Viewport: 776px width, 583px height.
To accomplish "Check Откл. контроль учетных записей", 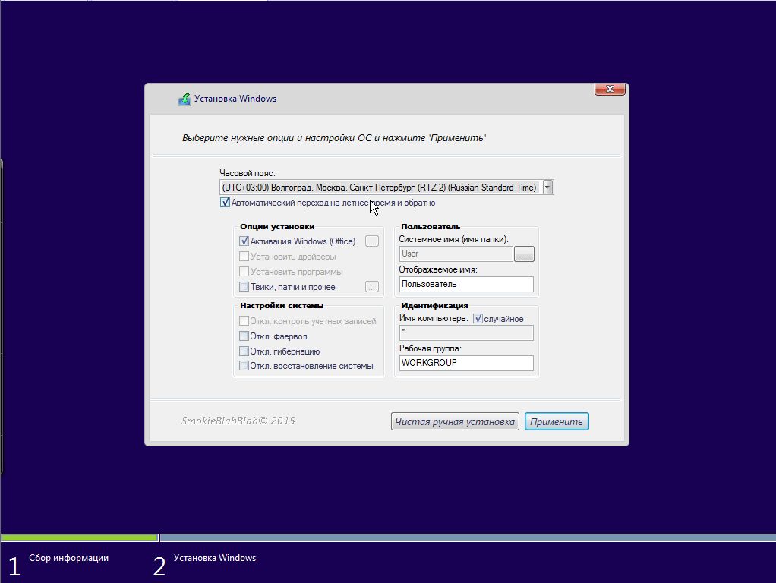I will pos(244,320).
